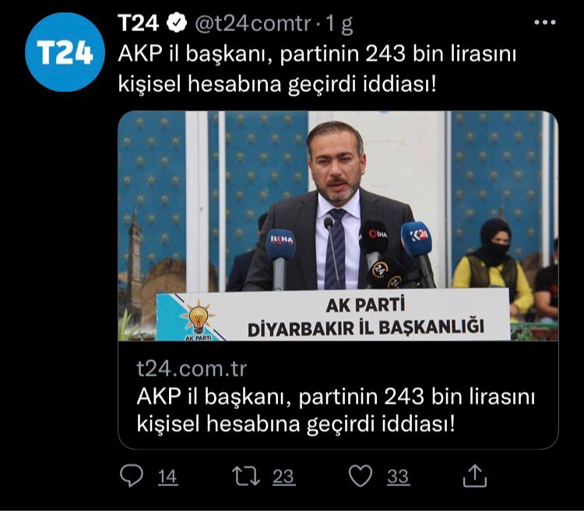Click the like count 33
584x511 pixels.
tap(398, 477)
